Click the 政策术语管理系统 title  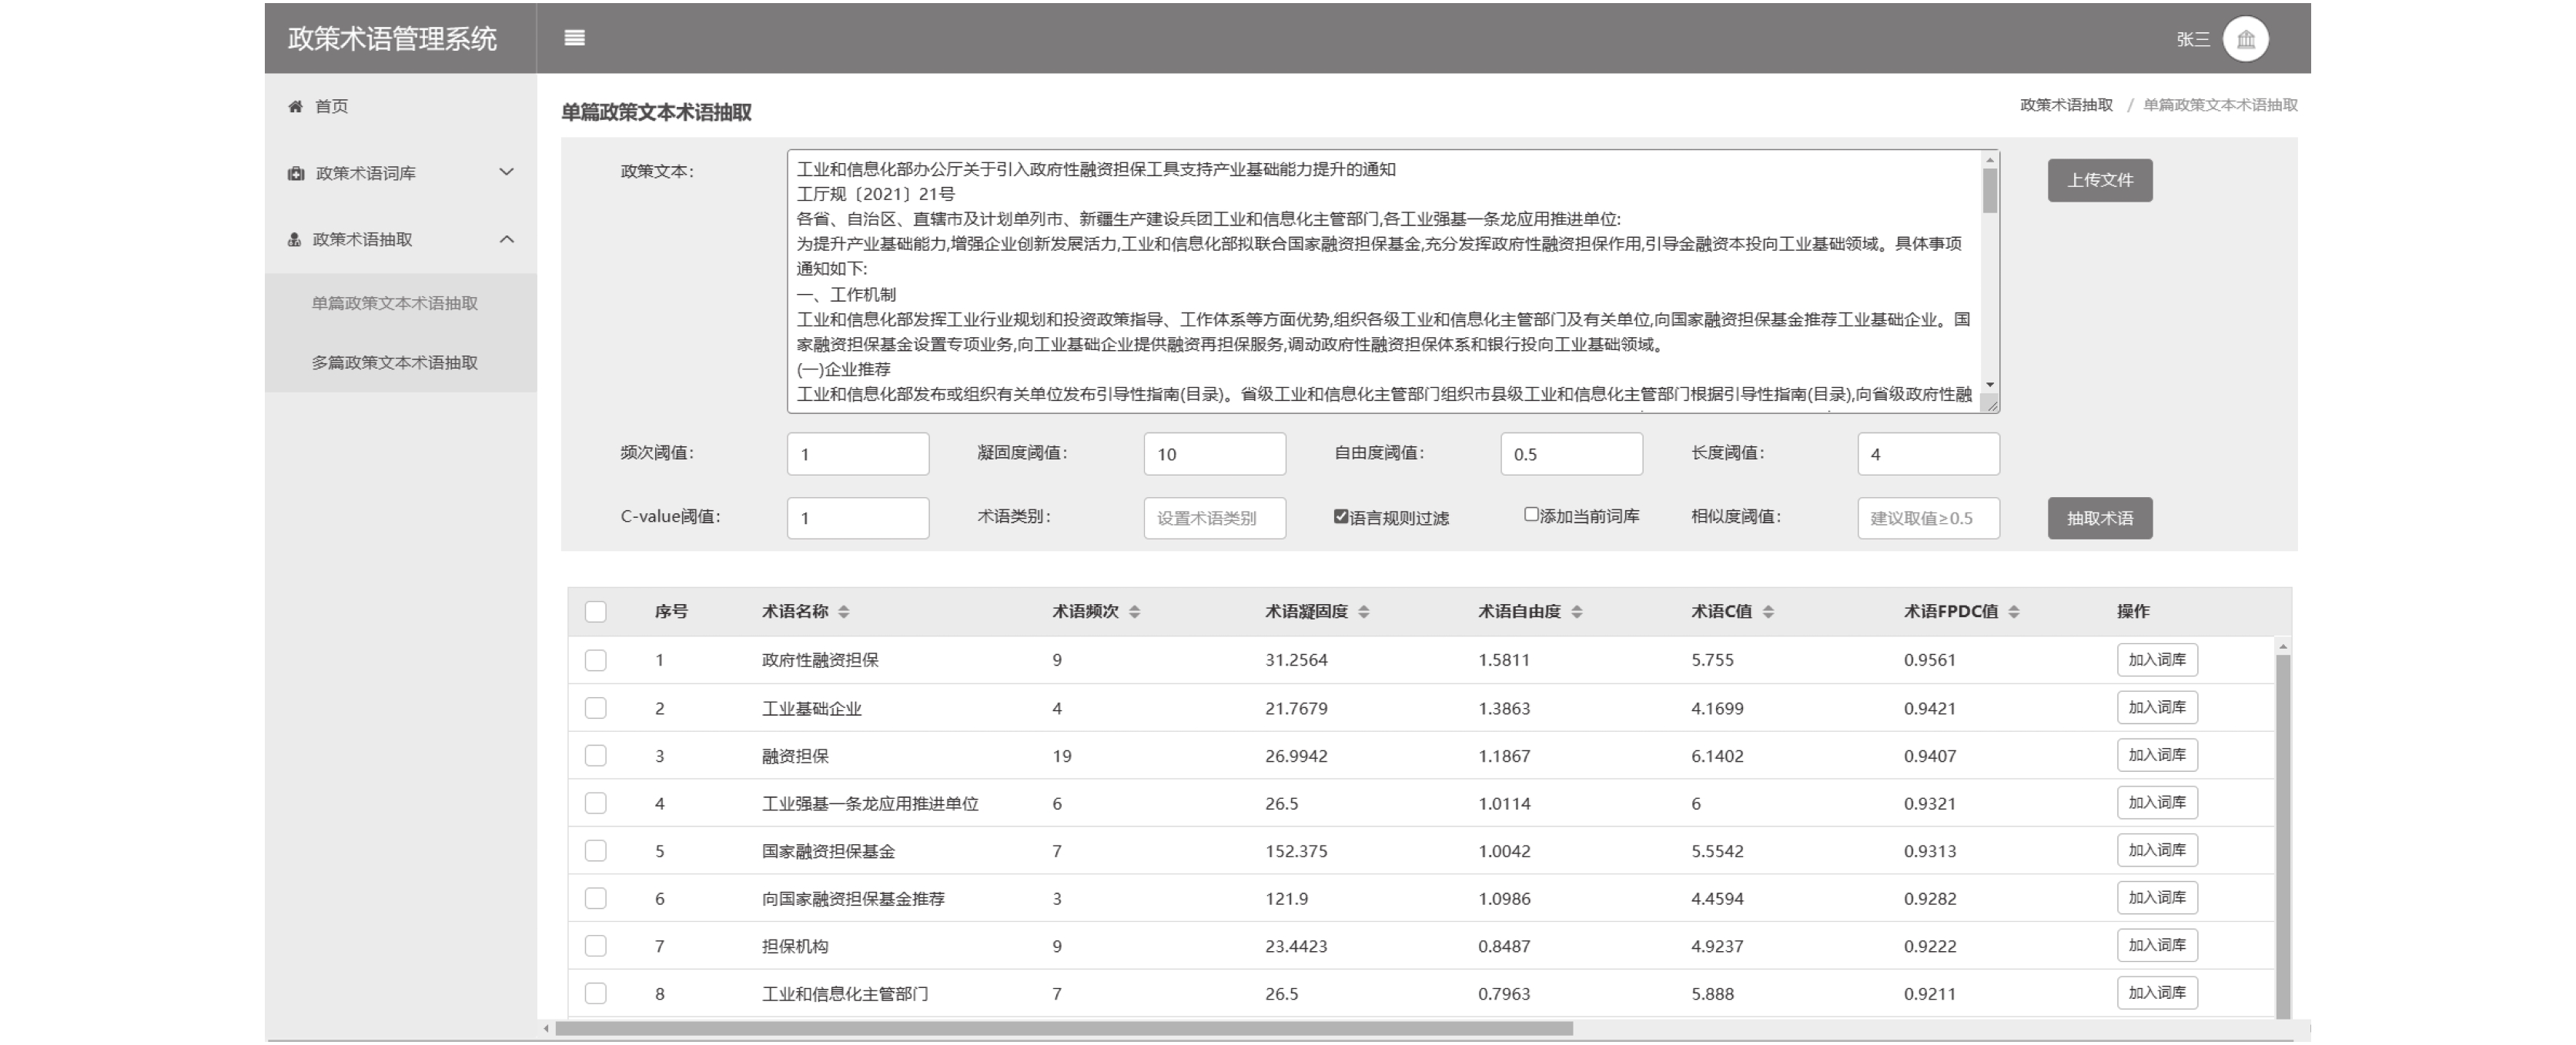[x=392, y=38]
